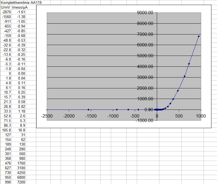Click the current value -0.94
Screen dimensions: 217x184
pos(19,26)
